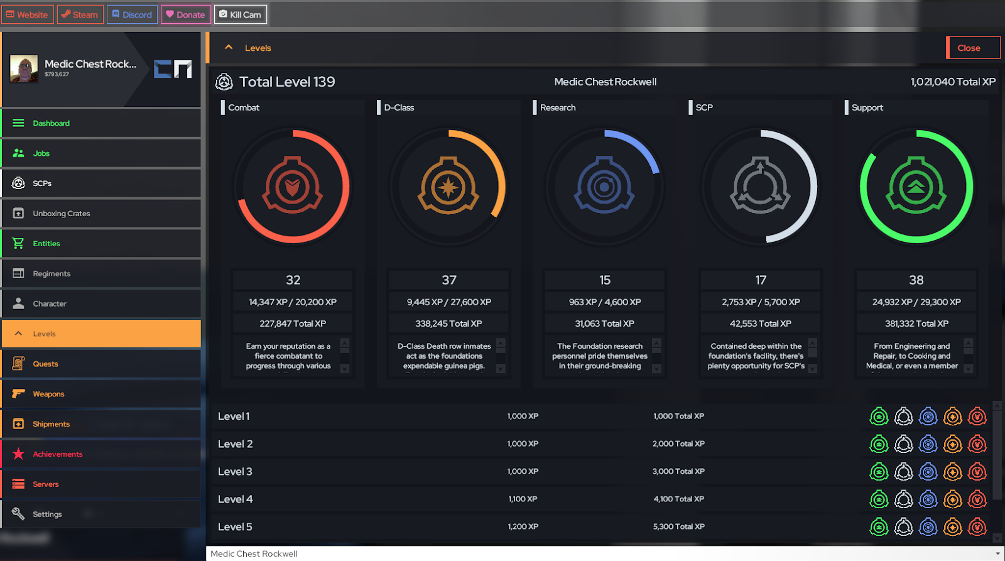Image resolution: width=1005 pixels, height=561 pixels.
Task: Click Level 5 white SCP reward icon
Action: pyautogui.click(x=903, y=527)
